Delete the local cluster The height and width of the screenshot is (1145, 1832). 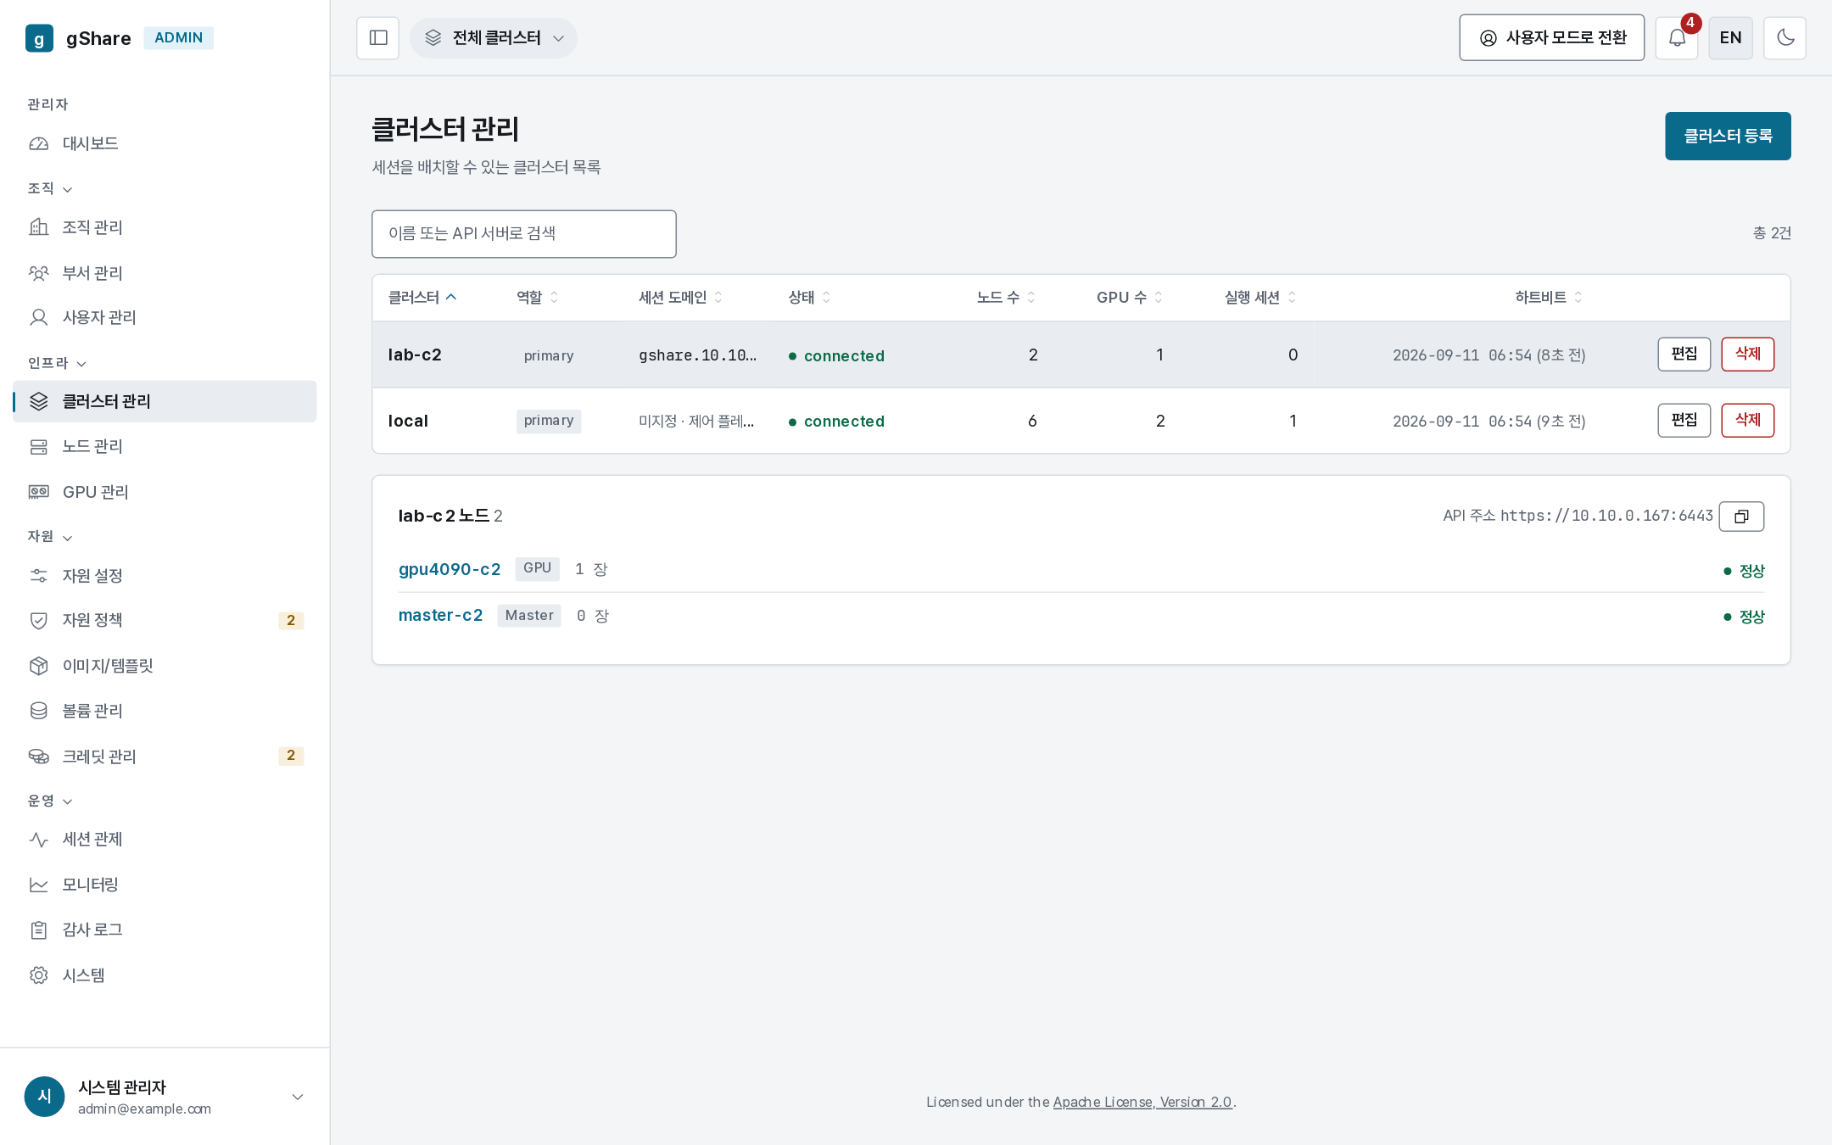(x=1747, y=421)
